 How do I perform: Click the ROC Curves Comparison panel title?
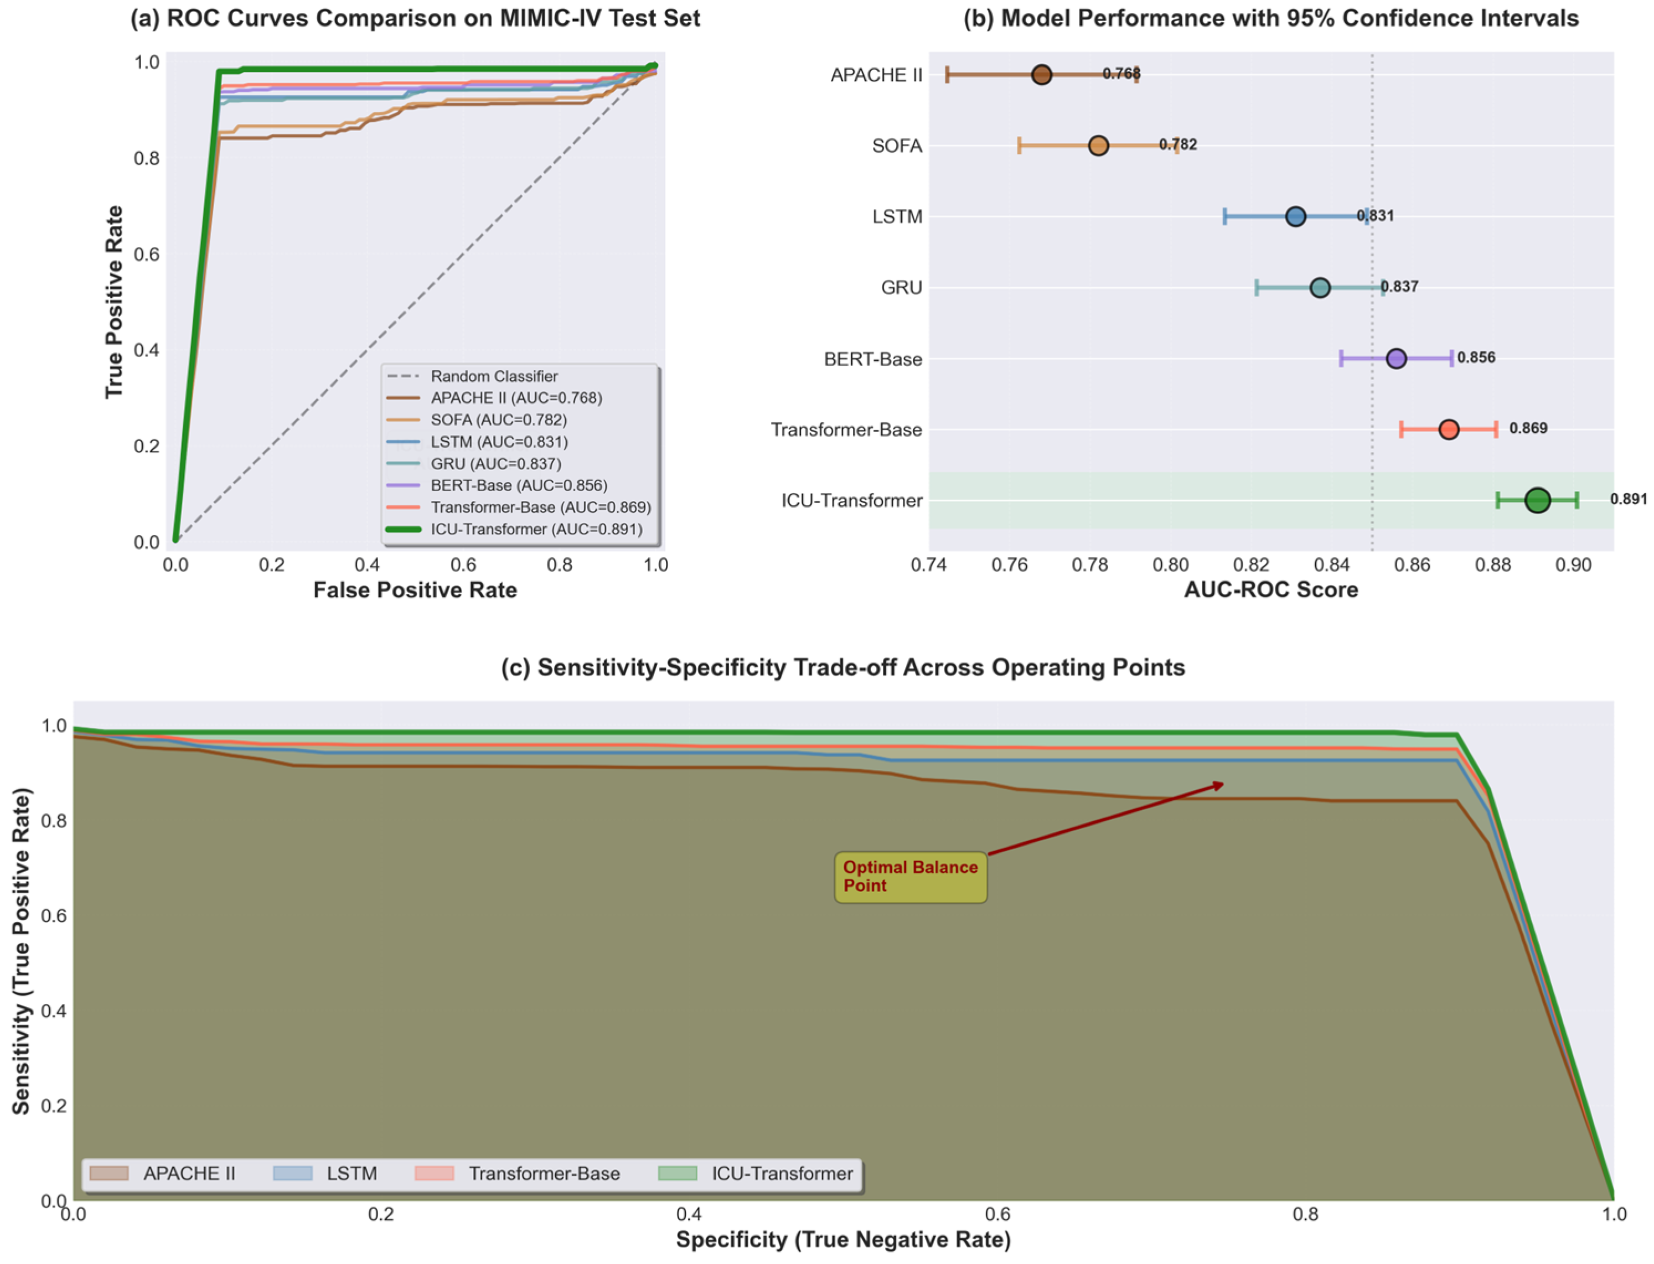415,18
